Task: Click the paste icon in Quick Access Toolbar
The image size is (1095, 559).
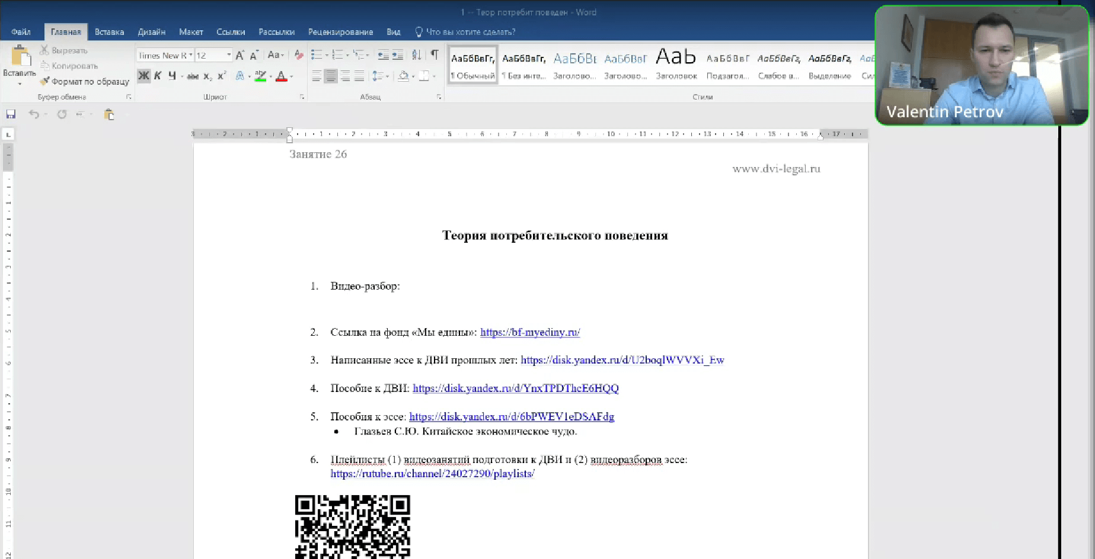Action: pyautogui.click(x=108, y=114)
